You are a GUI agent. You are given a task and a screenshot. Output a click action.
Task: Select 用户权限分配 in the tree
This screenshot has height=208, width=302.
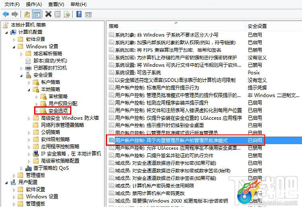point(63,103)
